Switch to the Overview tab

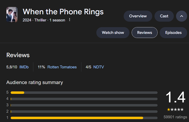(138, 16)
